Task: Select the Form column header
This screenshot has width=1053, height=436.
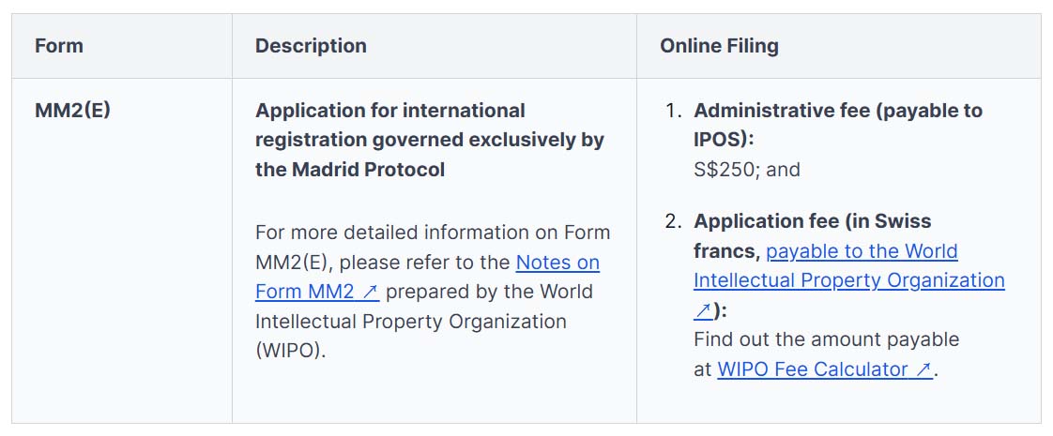Action: pyautogui.click(x=59, y=46)
